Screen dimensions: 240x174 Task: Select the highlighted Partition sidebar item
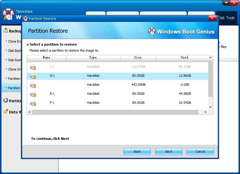tap(11, 88)
